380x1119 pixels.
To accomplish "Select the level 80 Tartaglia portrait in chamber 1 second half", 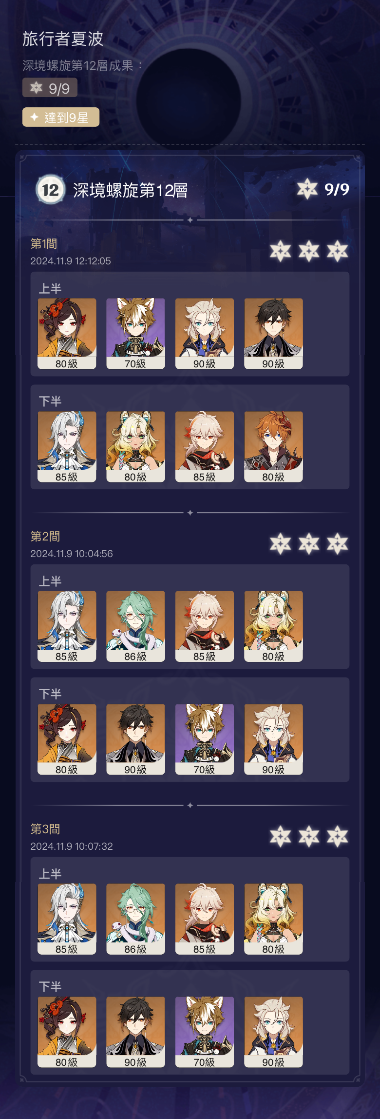I will pyautogui.click(x=273, y=447).
